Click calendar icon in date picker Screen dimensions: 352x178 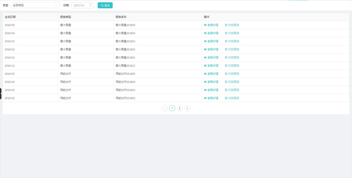pos(90,5)
